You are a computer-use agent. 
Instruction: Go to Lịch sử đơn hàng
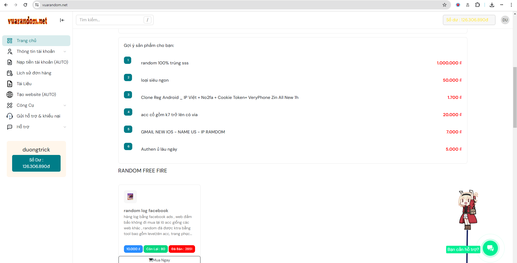coord(34,73)
